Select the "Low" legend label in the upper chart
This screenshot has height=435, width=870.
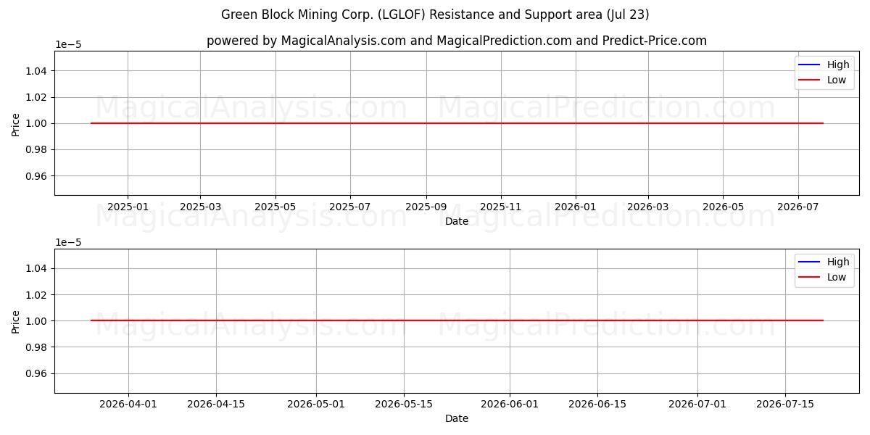[x=837, y=80]
